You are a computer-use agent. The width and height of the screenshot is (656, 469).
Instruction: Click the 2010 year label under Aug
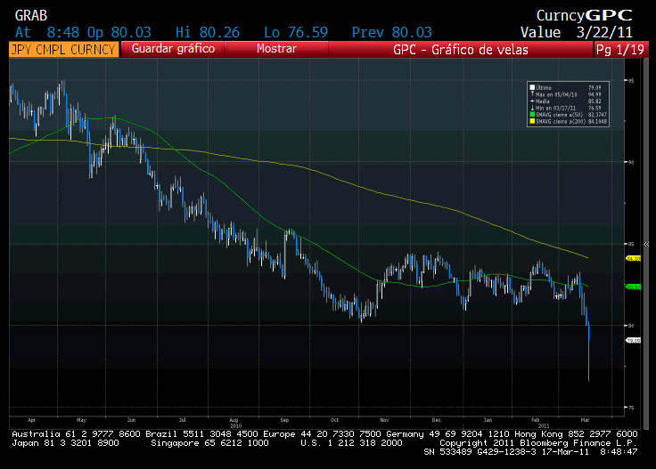pyautogui.click(x=236, y=425)
